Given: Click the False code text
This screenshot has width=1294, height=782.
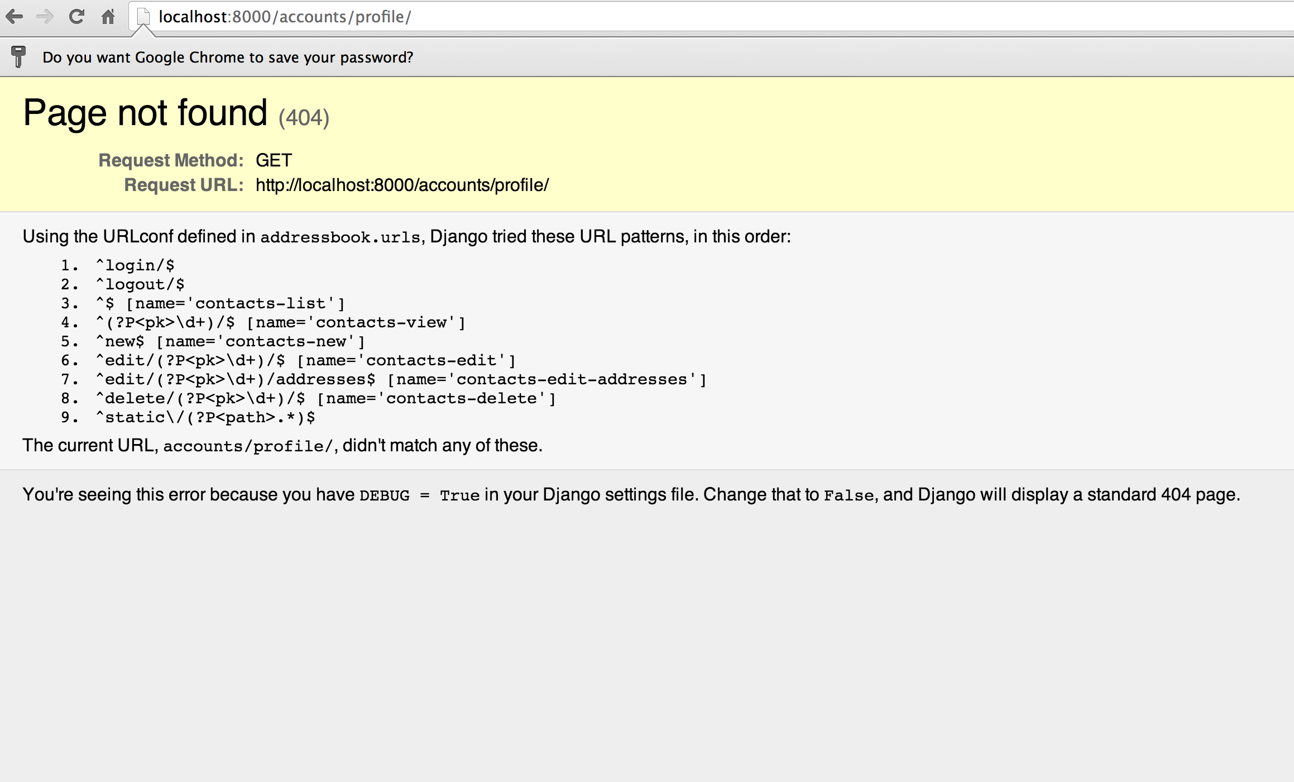Looking at the screenshot, I should pos(849,495).
